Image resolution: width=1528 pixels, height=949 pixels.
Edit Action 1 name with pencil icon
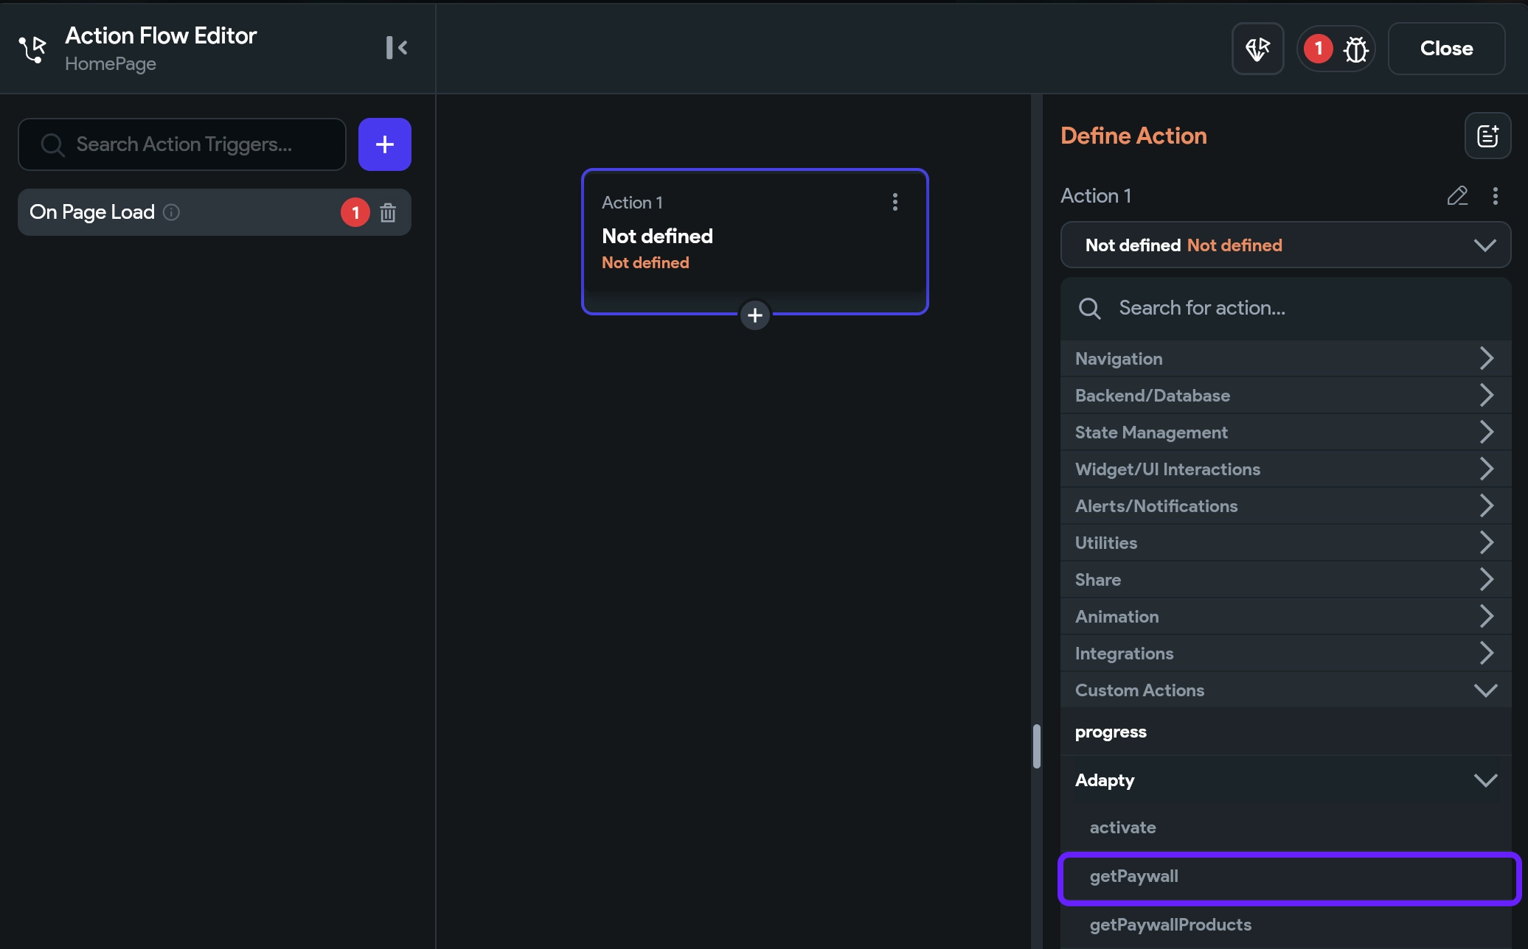[x=1457, y=196]
